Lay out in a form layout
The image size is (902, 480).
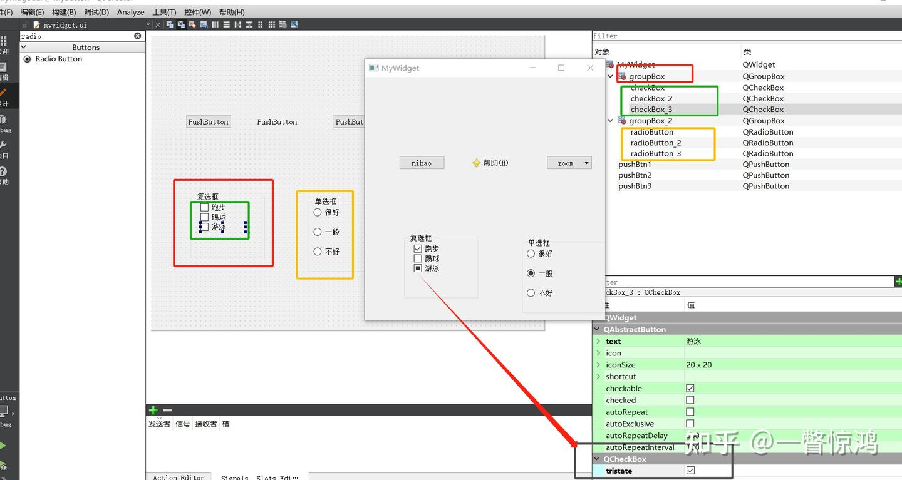pos(260,24)
